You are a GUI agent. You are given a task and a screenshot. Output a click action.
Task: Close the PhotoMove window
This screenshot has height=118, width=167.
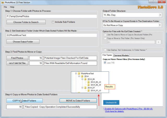(162, 2)
